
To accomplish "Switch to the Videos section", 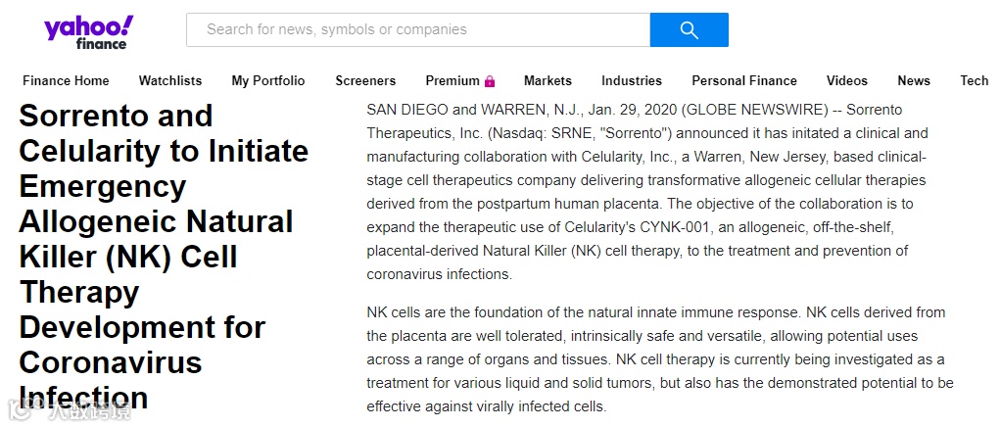I will pos(846,80).
